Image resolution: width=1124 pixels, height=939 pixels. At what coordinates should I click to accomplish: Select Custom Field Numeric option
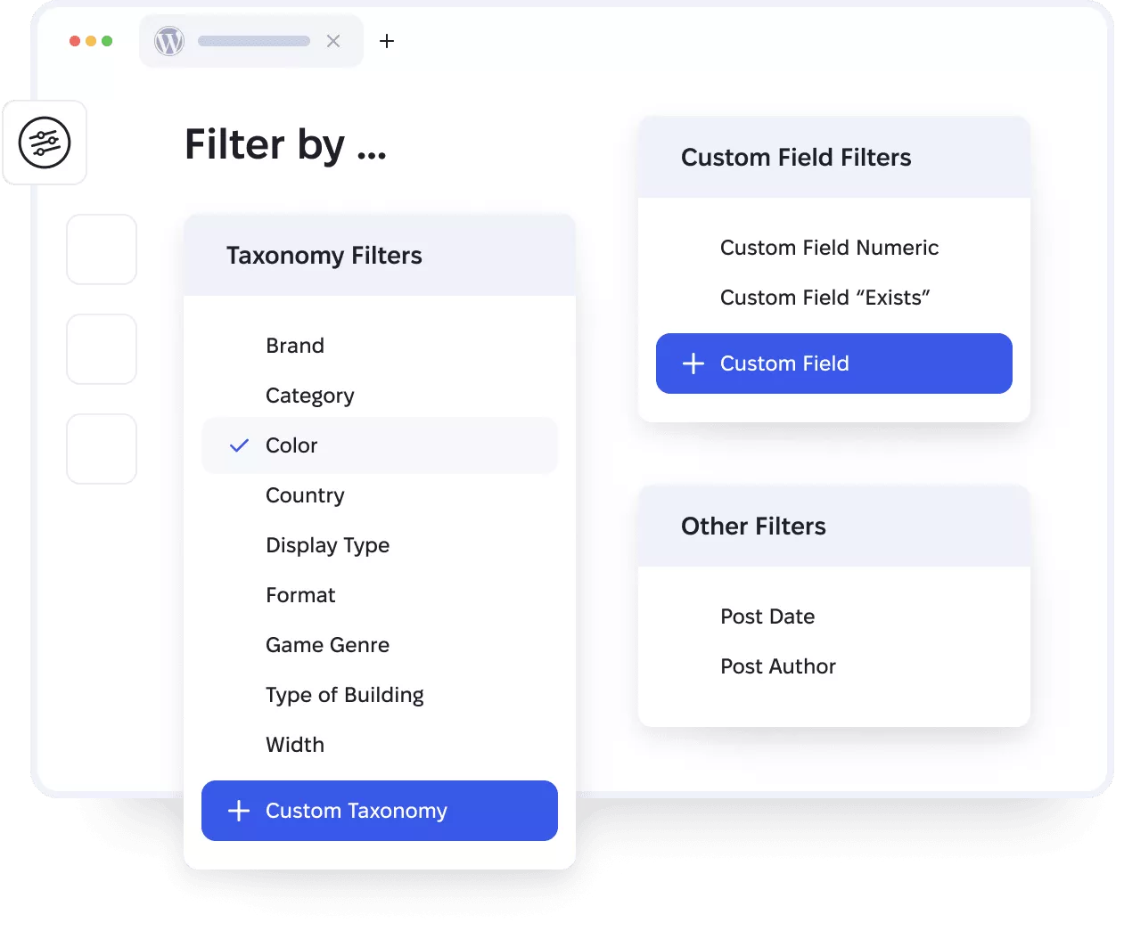point(829,248)
